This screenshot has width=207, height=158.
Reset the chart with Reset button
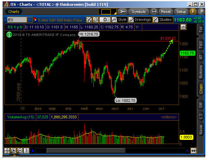pos(166,12)
